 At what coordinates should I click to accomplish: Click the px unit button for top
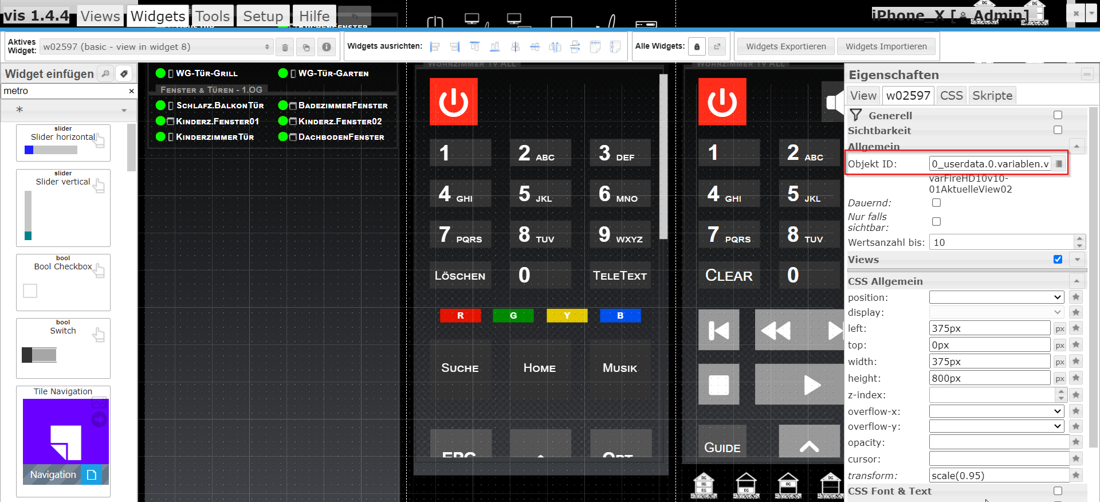click(x=1060, y=345)
